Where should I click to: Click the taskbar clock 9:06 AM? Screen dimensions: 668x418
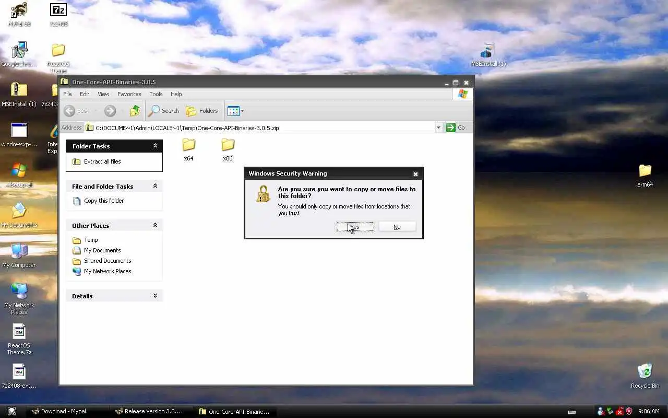click(649, 411)
